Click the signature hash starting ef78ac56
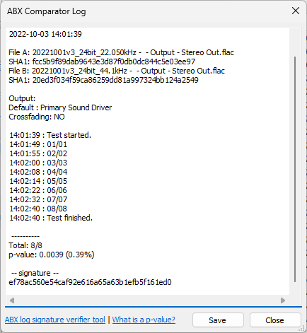Screen dimensions: 307x333 pos(90,282)
